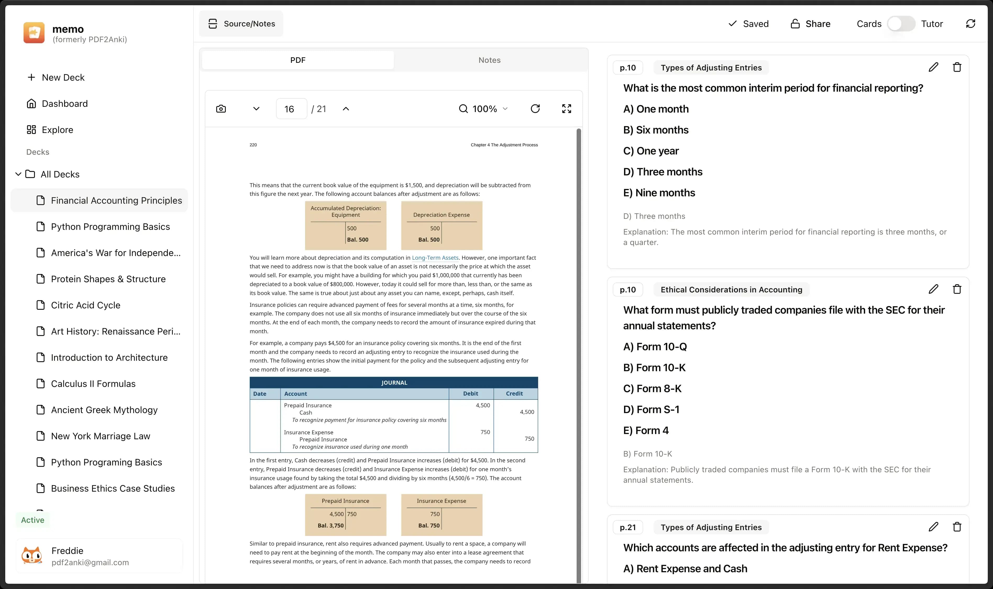Rotate the PDF with the rotate icon

pyautogui.click(x=535, y=109)
